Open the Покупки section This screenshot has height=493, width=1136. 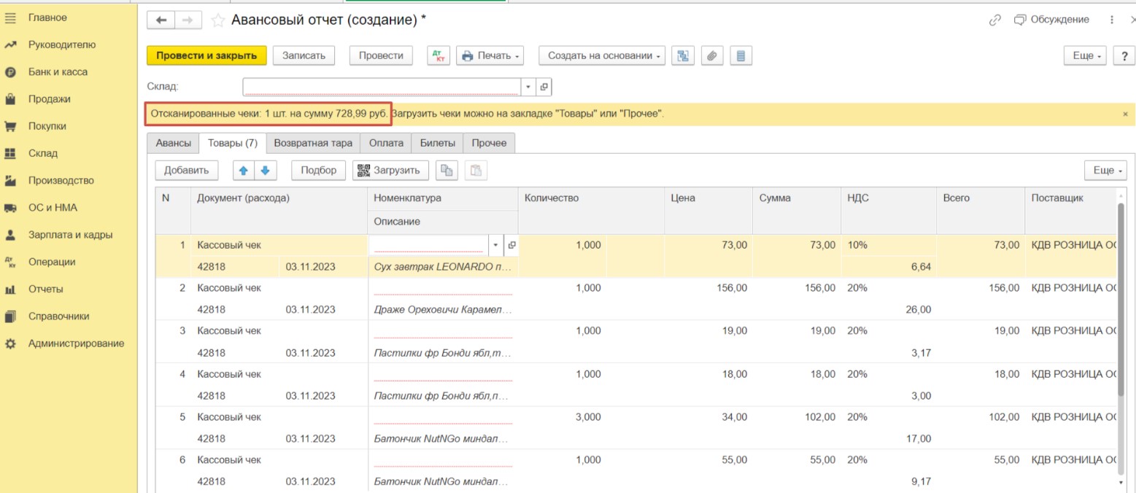pos(47,125)
